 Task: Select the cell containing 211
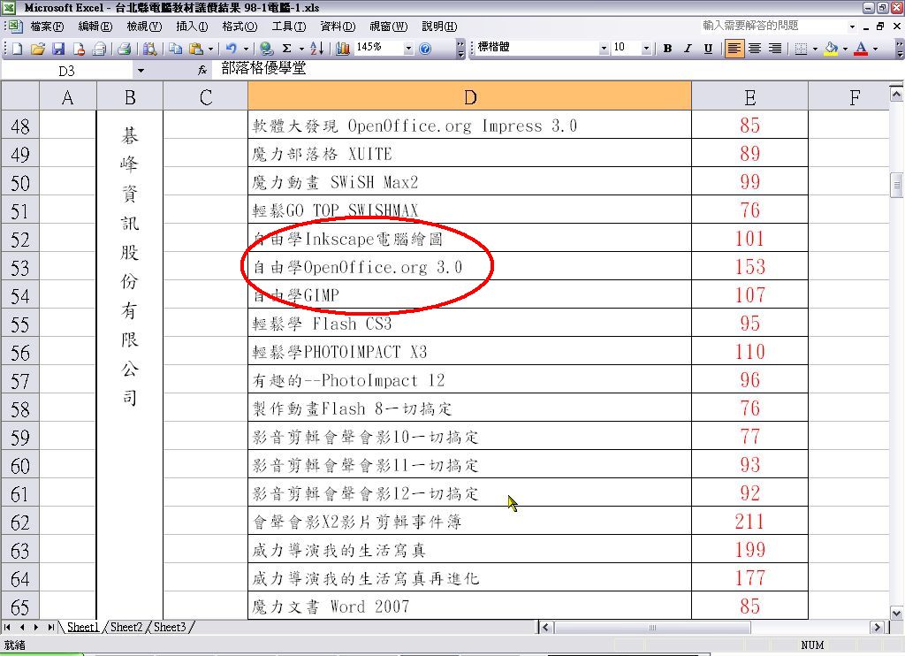[x=749, y=522]
